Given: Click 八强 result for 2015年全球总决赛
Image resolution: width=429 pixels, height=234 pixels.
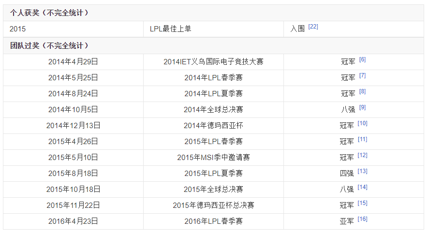Looking at the screenshot, I should pos(347,189).
